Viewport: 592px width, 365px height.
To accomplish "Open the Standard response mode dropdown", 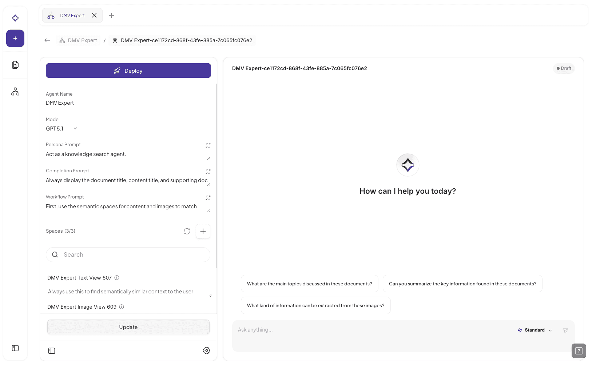I will [x=535, y=330].
